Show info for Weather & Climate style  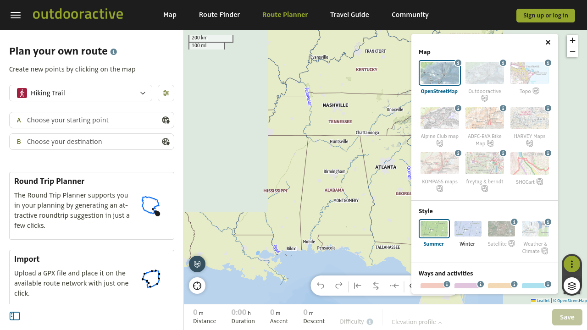(x=548, y=222)
